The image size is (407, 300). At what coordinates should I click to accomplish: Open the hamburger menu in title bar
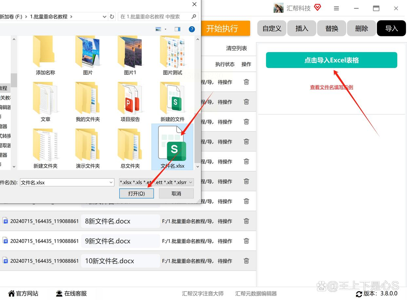337,9
